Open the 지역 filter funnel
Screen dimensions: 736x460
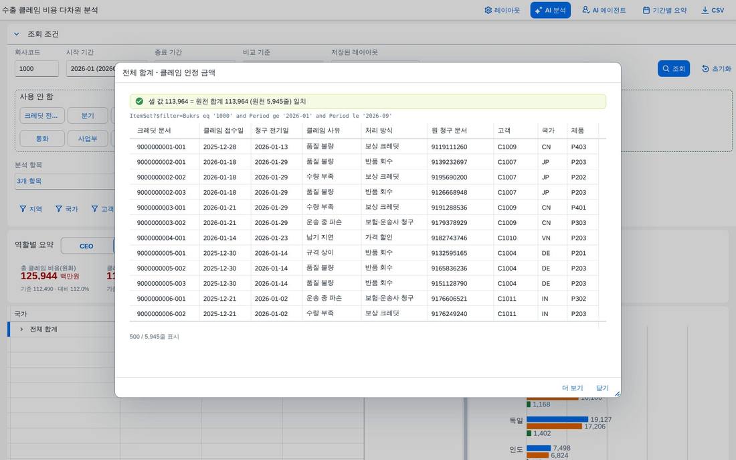31,209
